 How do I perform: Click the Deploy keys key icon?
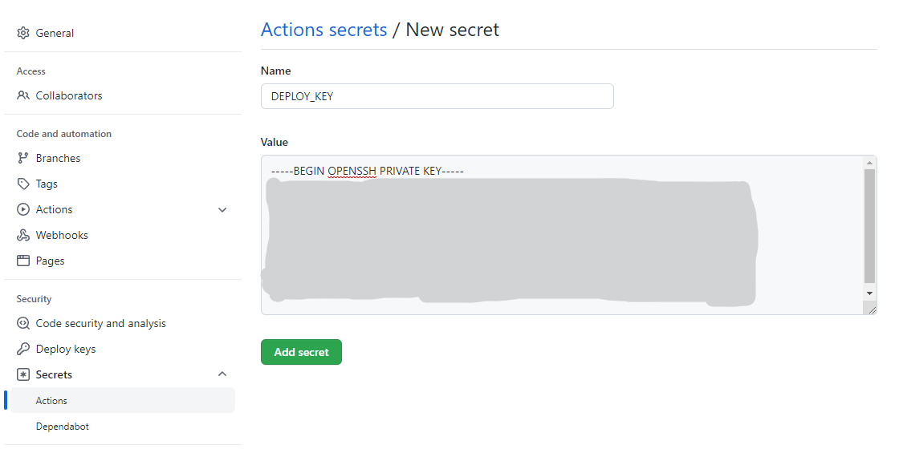click(23, 349)
